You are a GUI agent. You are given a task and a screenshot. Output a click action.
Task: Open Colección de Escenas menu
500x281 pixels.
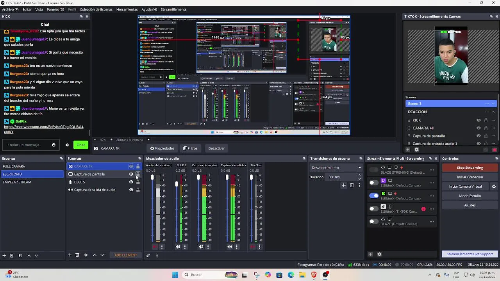(96, 9)
